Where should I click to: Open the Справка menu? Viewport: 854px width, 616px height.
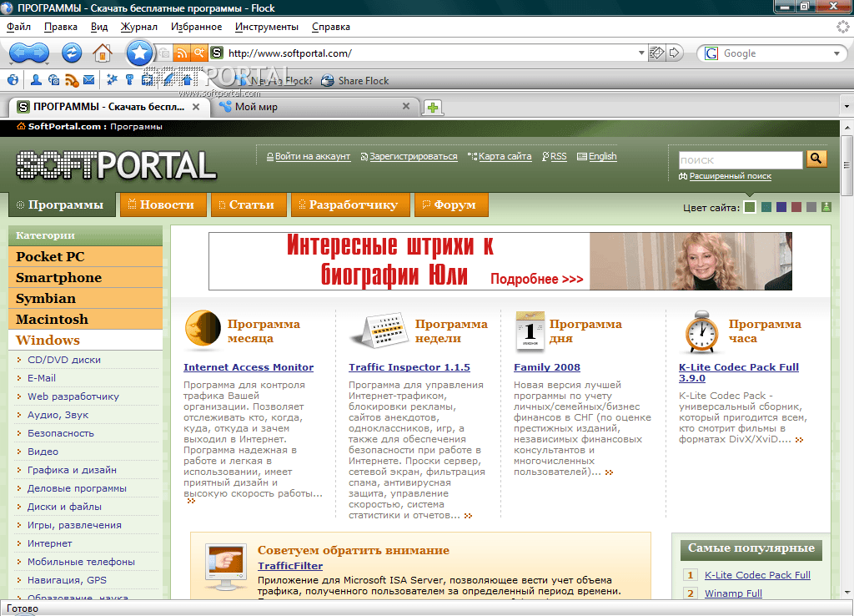[x=330, y=27]
